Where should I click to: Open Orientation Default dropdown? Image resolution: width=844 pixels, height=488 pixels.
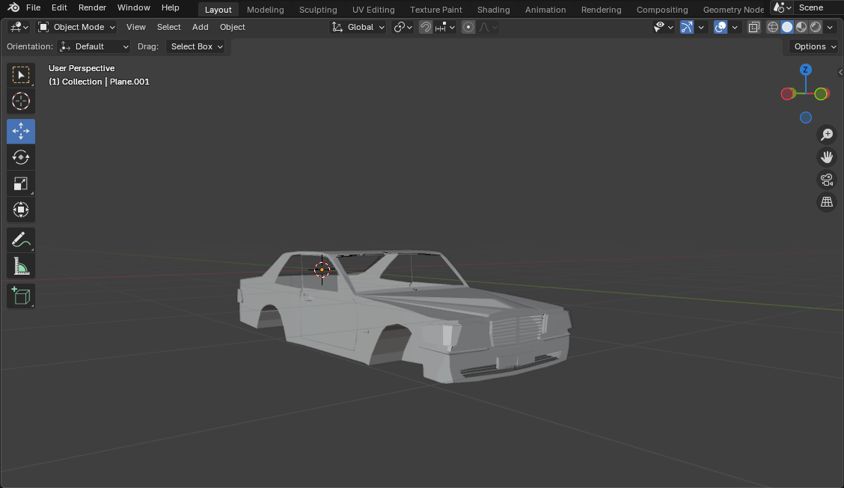click(94, 46)
